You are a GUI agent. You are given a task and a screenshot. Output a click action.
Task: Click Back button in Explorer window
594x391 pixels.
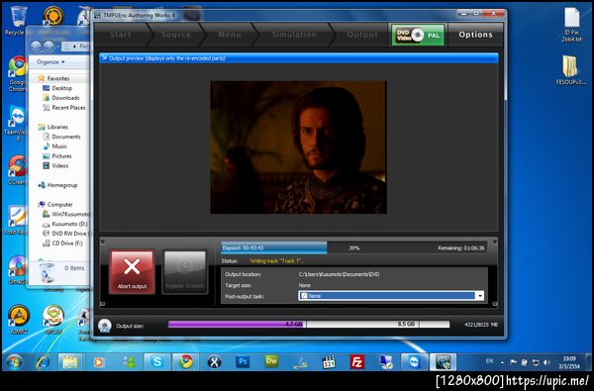click(36, 47)
